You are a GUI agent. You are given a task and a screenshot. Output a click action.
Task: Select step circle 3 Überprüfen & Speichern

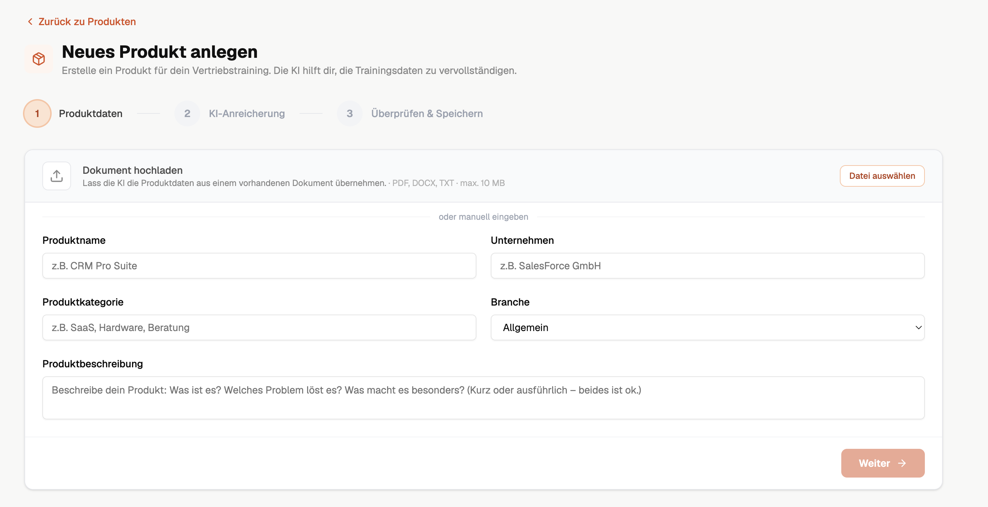[349, 113]
